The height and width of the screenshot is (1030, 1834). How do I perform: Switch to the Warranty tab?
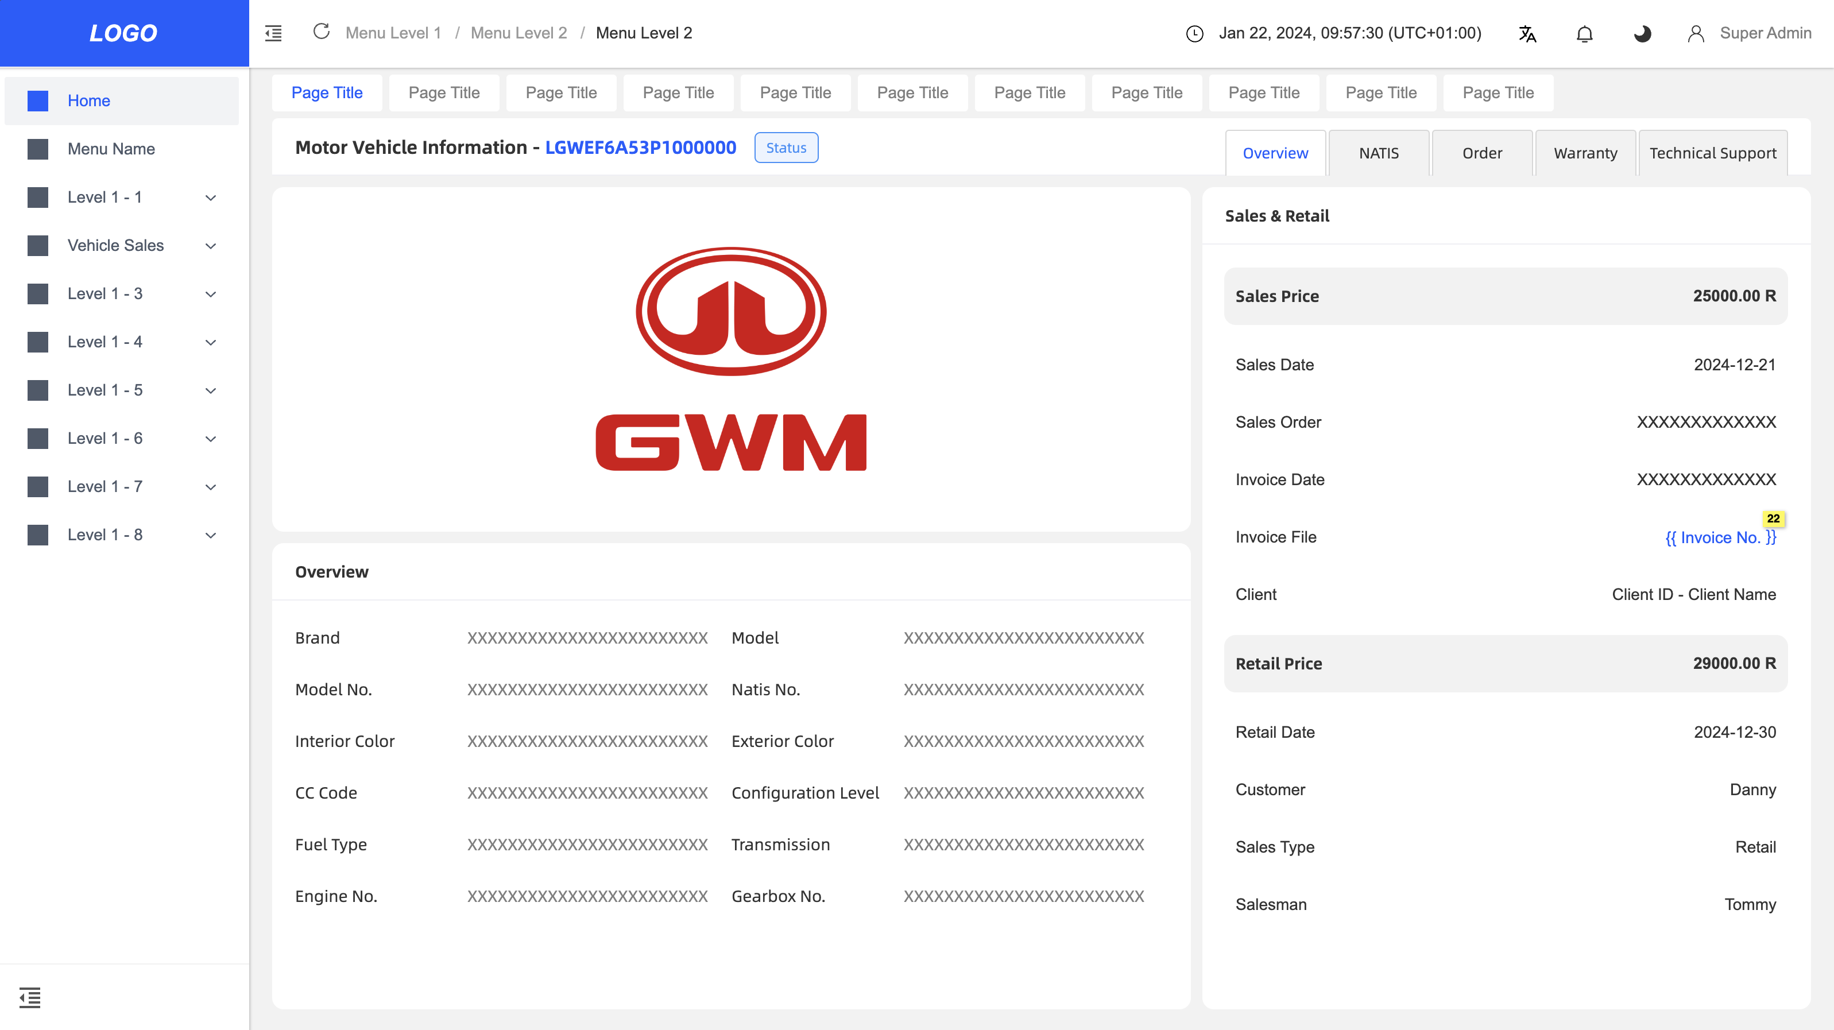tap(1585, 153)
